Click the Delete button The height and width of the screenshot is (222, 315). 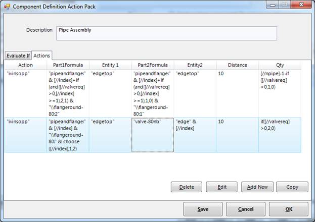[186, 187]
